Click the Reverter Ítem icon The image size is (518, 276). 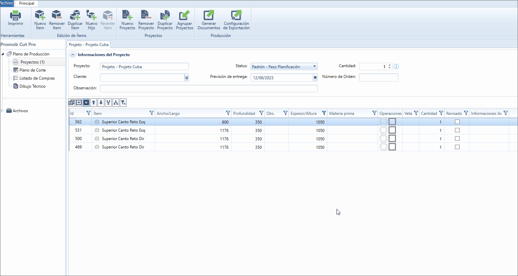[107, 15]
